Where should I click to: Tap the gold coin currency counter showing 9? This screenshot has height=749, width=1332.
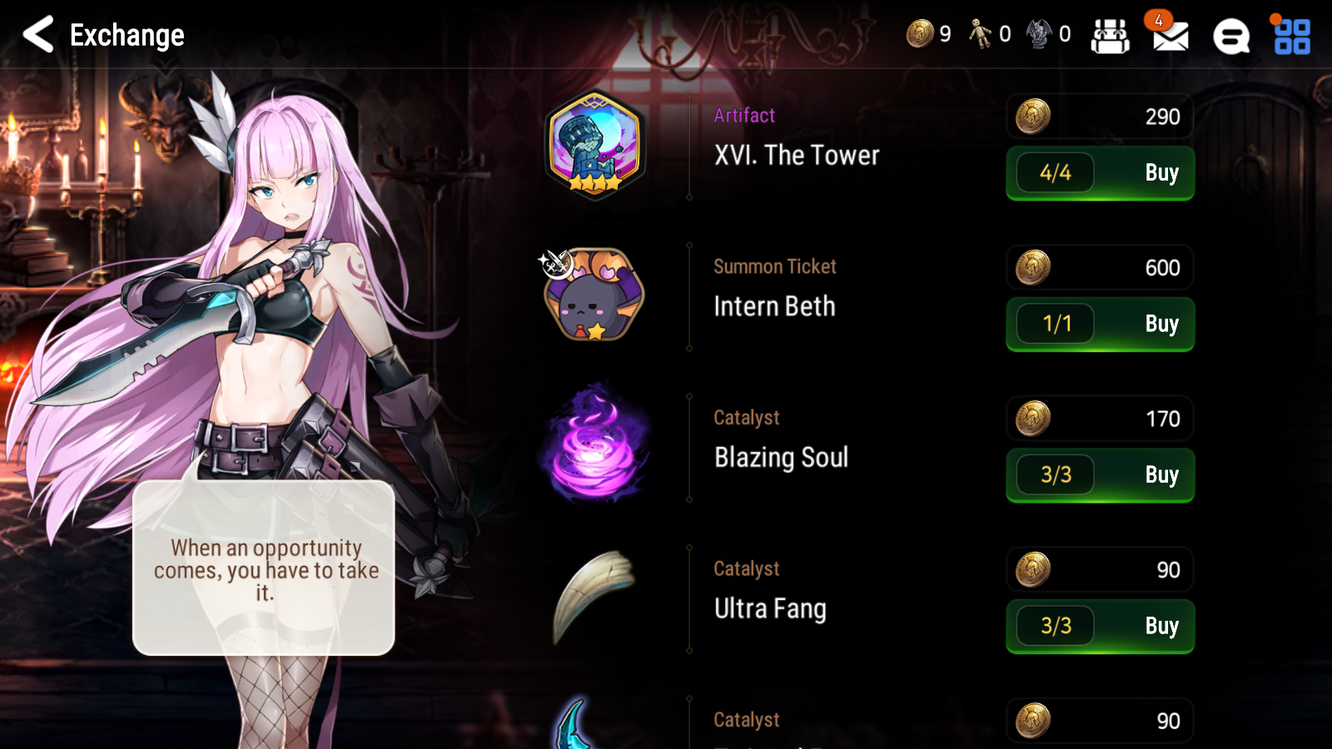928,33
